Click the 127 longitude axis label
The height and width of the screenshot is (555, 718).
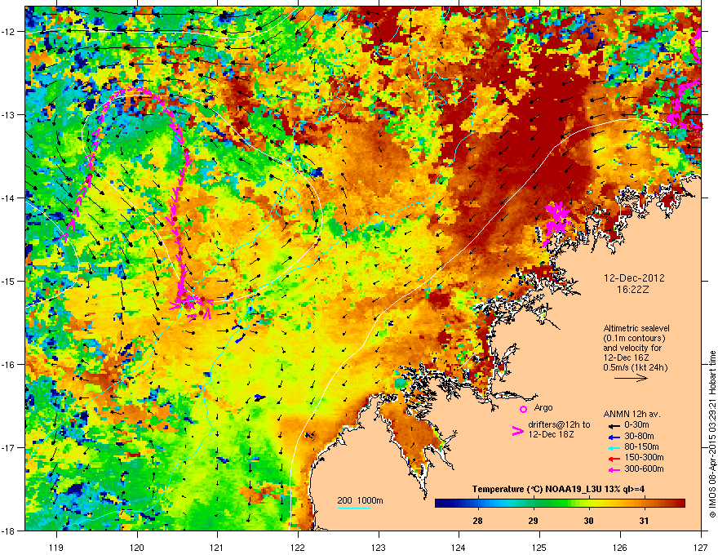(701, 547)
